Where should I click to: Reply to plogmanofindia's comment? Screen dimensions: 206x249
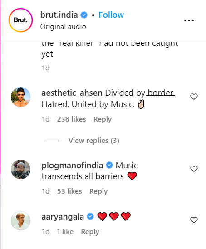[x=98, y=191]
